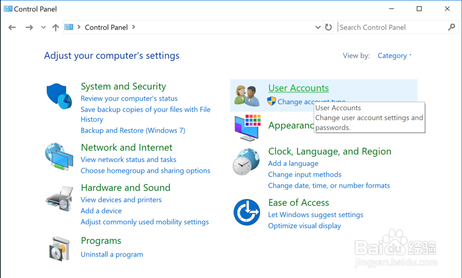462x278 pixels.
Task: Open Hardware and Sound printer icon
Action: [60, 198]
